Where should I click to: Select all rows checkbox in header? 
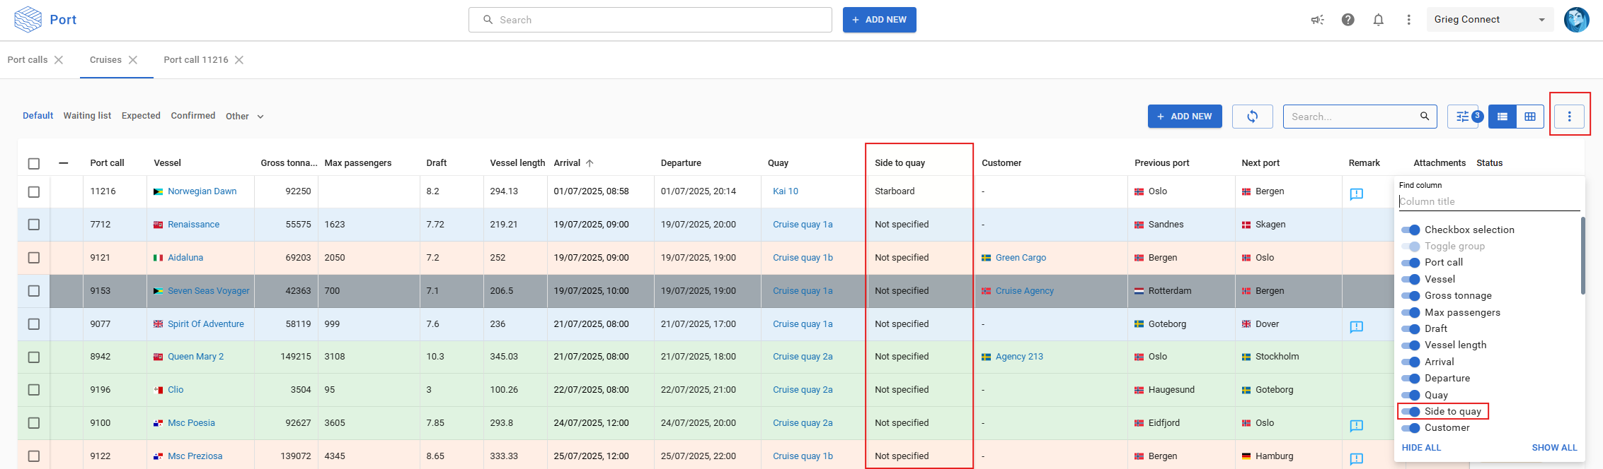tap(34, 163)
